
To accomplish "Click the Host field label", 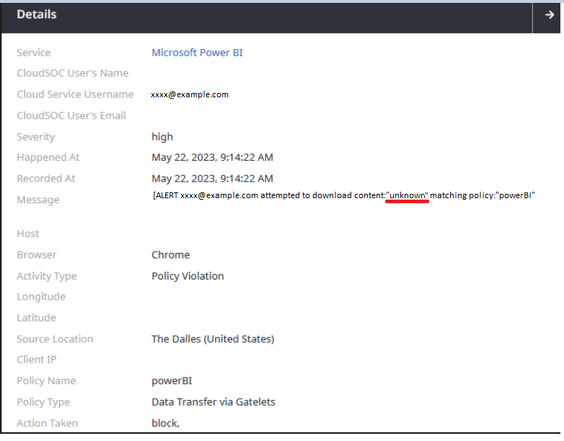I will pyautogui.click(x=28, y=234).
